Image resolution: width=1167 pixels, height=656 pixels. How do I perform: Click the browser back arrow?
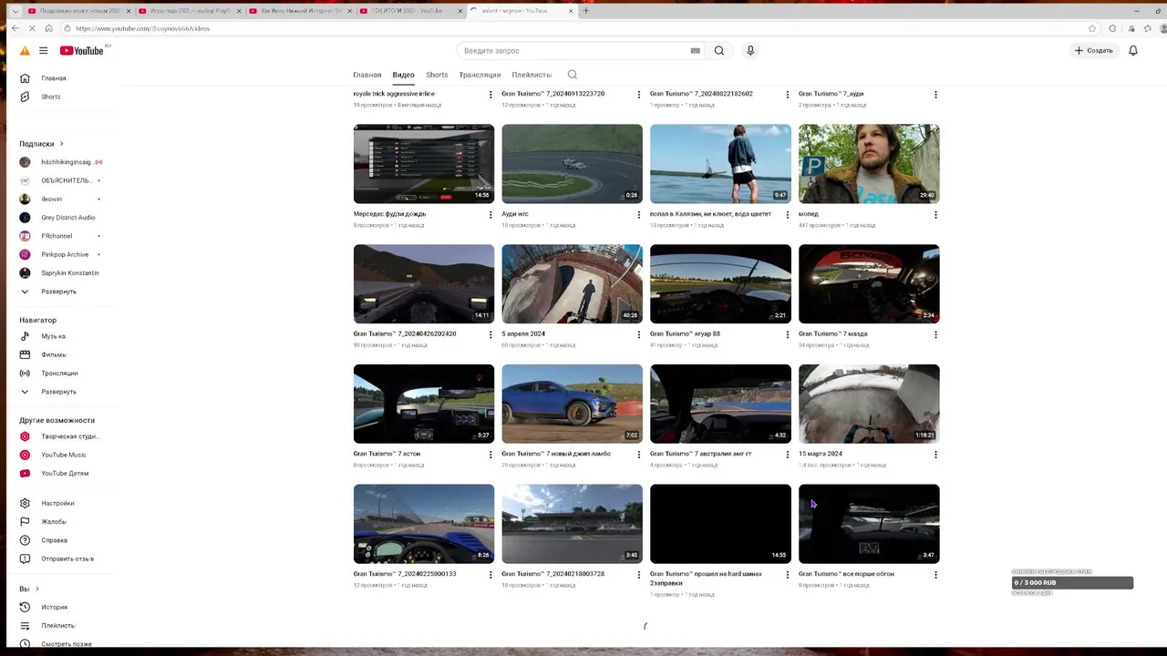[15, 28]
